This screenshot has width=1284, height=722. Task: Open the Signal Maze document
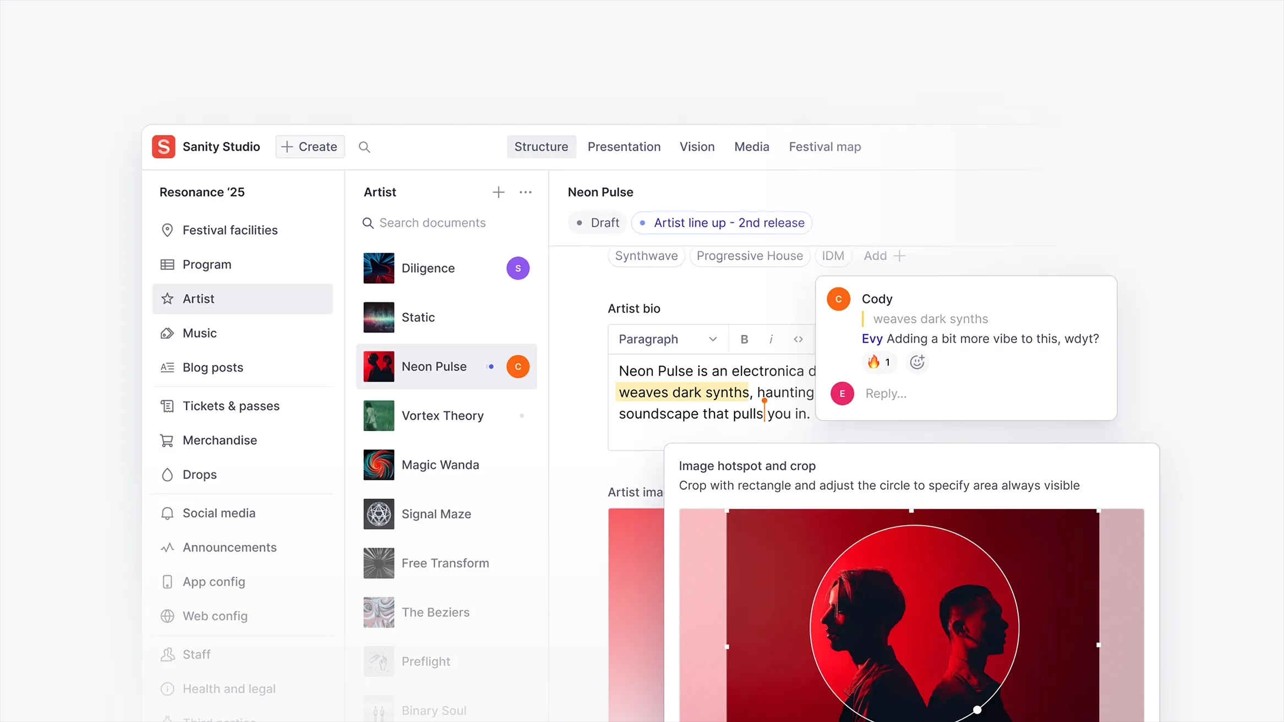point(447,514)
